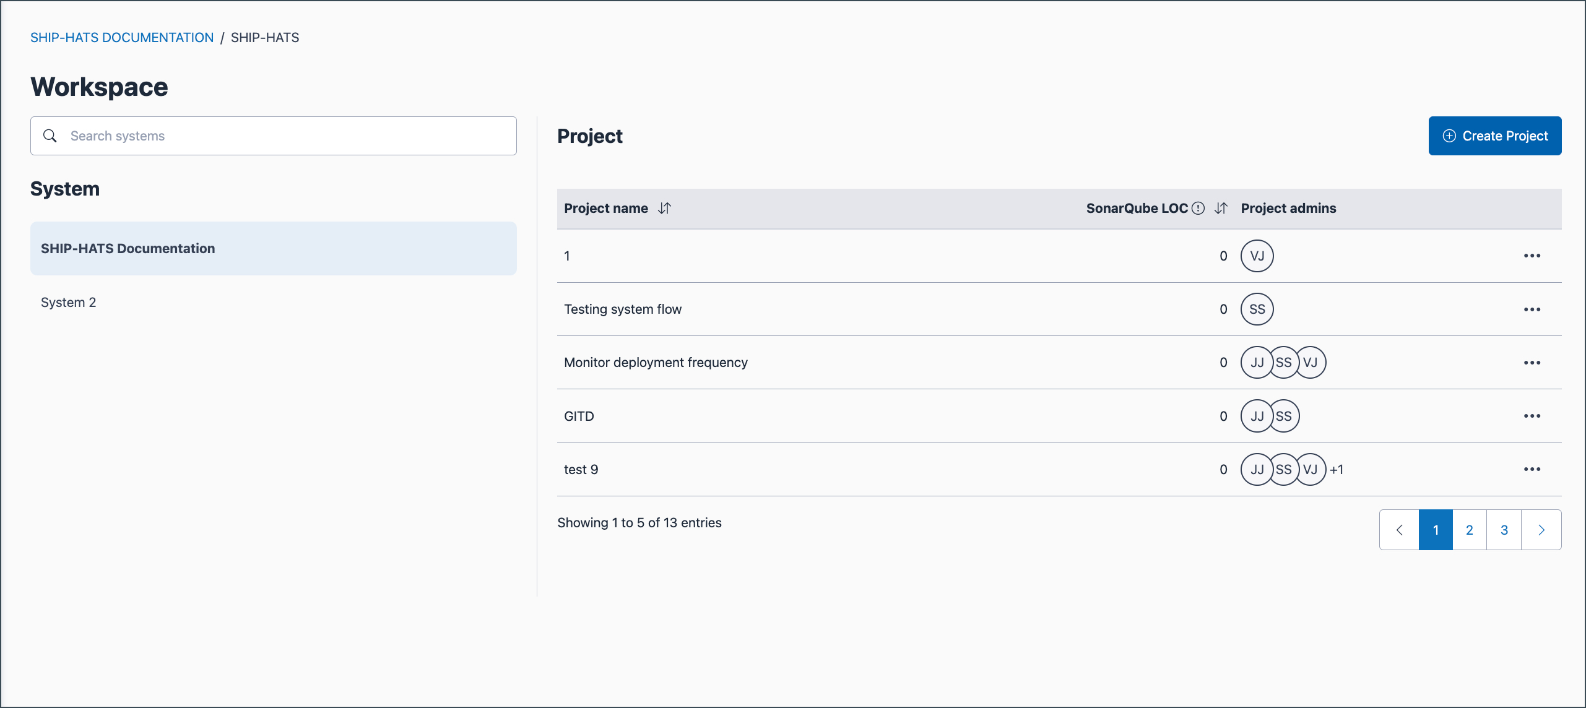Click SHIP-HATS breadcrumb current page
The width and height of the screenshot is (1586, 708).
pyautogui.click(x=265, y=38)
